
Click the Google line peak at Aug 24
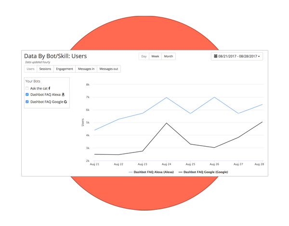tap(167, 123)
